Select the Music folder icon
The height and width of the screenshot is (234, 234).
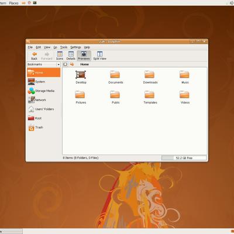pos(184,74)
